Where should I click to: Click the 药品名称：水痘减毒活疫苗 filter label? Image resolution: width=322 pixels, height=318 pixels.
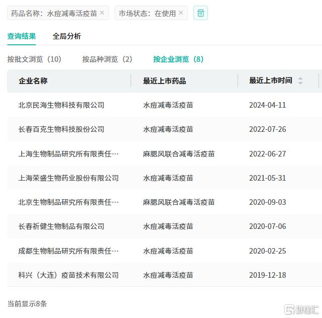[54, 14]
